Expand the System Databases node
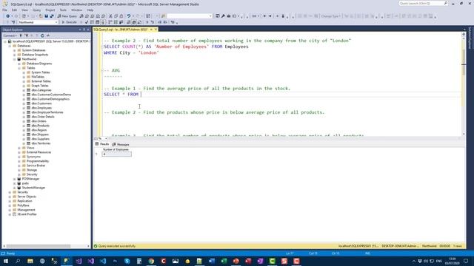Viewport: 474px width, 266px height. [15, 50]
